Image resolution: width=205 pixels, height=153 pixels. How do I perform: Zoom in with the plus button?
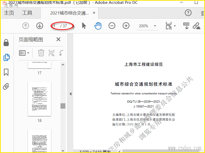[x=126, y=26]
